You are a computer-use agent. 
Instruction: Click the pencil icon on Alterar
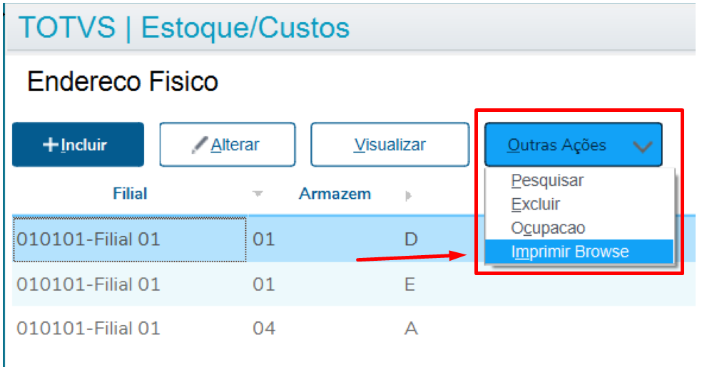click(199, 145)
